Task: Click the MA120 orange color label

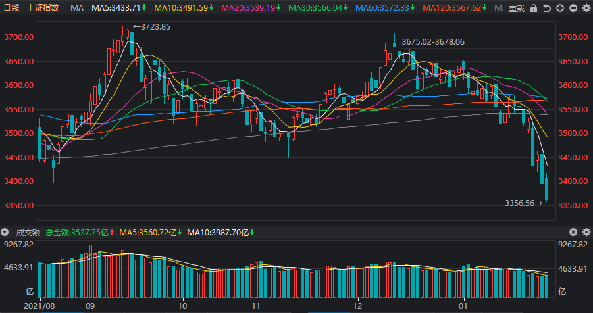Action: [455, 7]
